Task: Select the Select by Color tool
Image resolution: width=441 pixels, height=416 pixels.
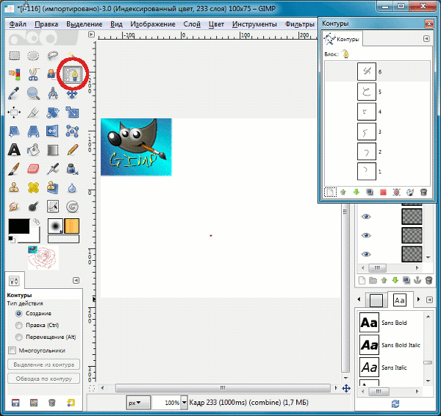Action: (x=14, y=74)
